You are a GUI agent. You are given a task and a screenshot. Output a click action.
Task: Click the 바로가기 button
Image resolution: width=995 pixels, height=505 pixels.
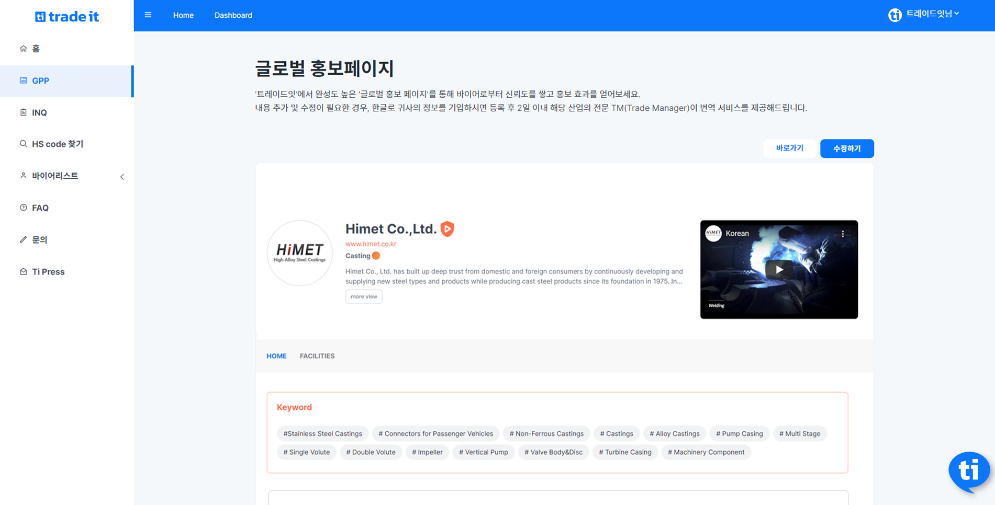point(789,148)
